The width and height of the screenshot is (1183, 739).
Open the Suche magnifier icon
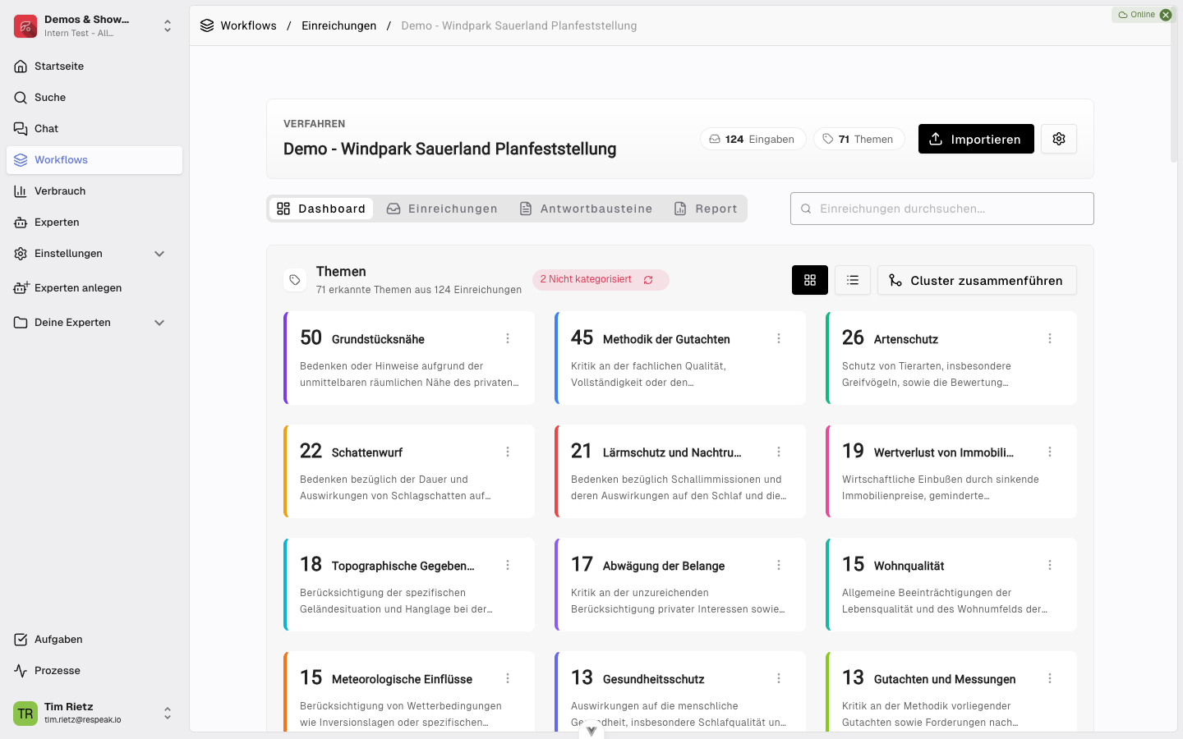pos(21,98)
